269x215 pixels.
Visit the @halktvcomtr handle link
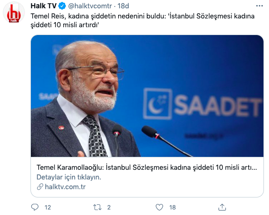(x=90, y=6)
